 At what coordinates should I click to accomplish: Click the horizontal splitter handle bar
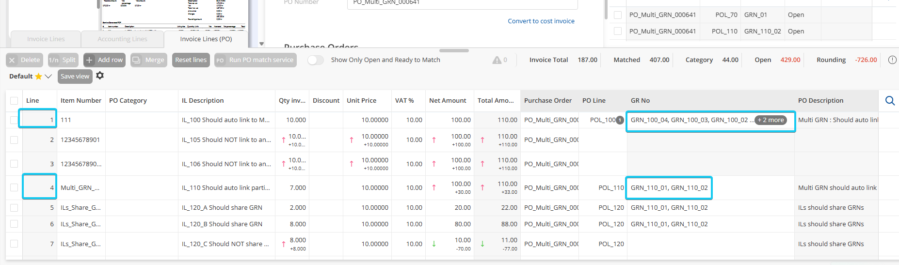pyautogui.click(x=454, y=50)
